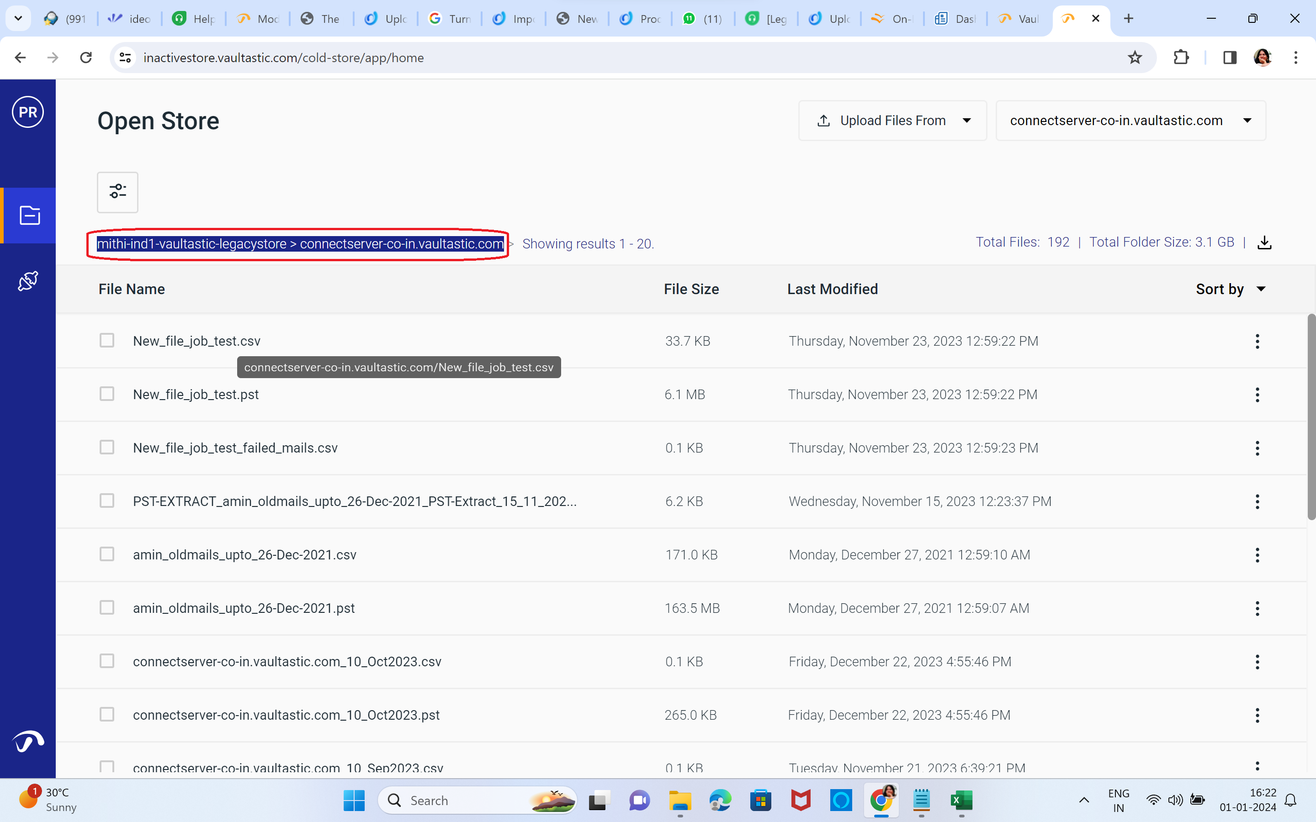1316x822 pixels.
Task: Open the Open Store folder sidebar icon
Action: point(29,215)
